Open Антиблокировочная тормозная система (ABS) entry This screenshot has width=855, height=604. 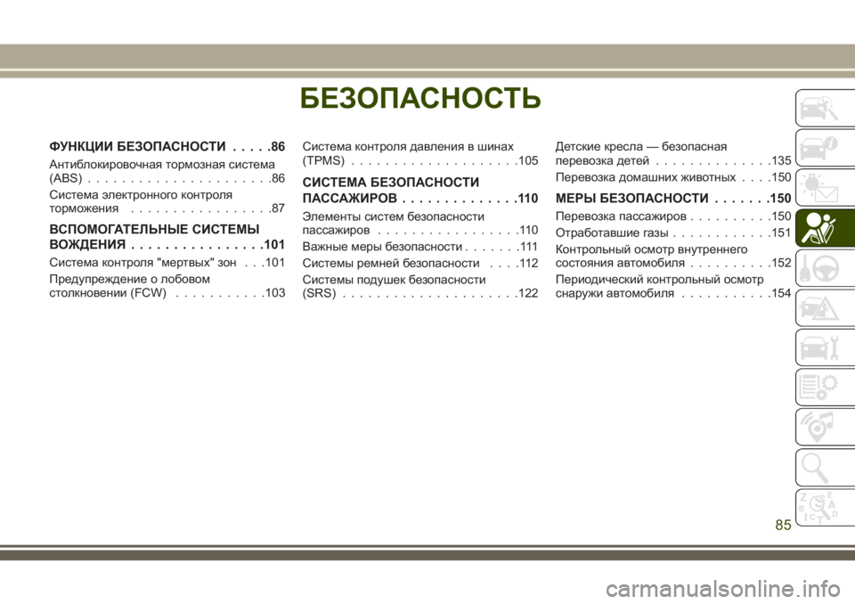point(167,171)
